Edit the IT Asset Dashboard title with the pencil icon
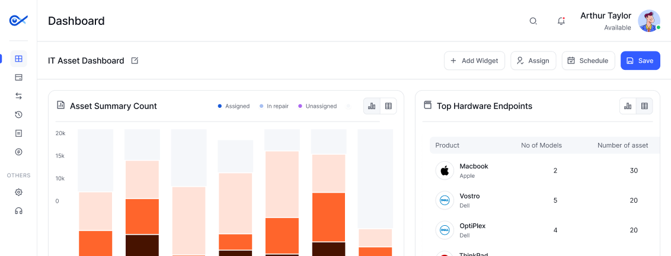 (x=135, y=61)
